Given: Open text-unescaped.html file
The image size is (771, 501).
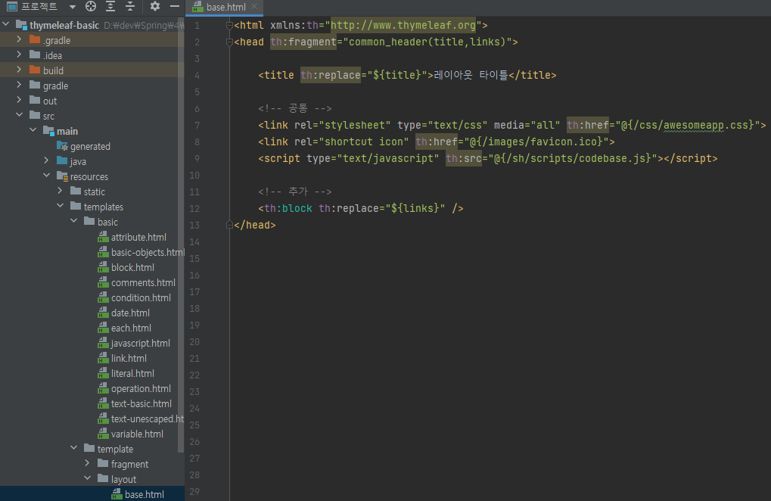Looking at the screenshot, I should point(147,419).
